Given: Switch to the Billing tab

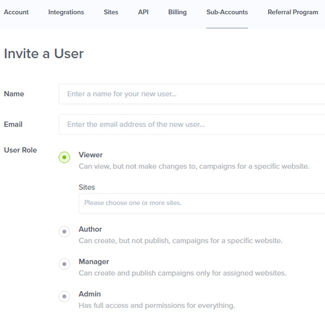Looking at the screenshot, I should pos(177,12).
